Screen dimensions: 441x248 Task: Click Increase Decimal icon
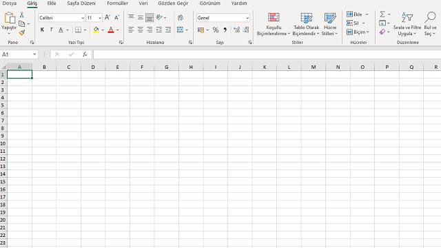tap(237, 30)
